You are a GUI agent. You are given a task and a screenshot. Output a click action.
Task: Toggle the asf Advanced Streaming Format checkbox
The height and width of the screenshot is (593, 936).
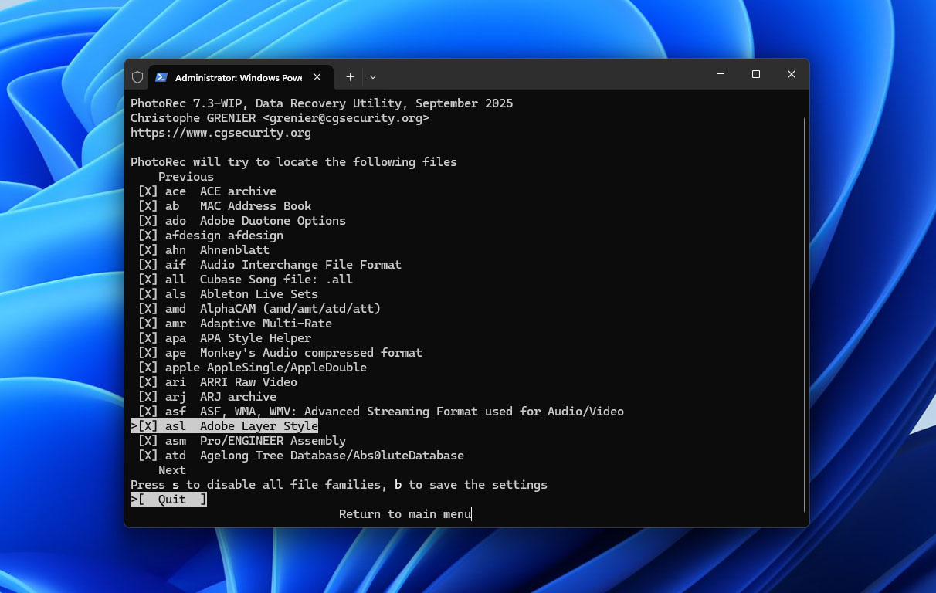[148, 412]
